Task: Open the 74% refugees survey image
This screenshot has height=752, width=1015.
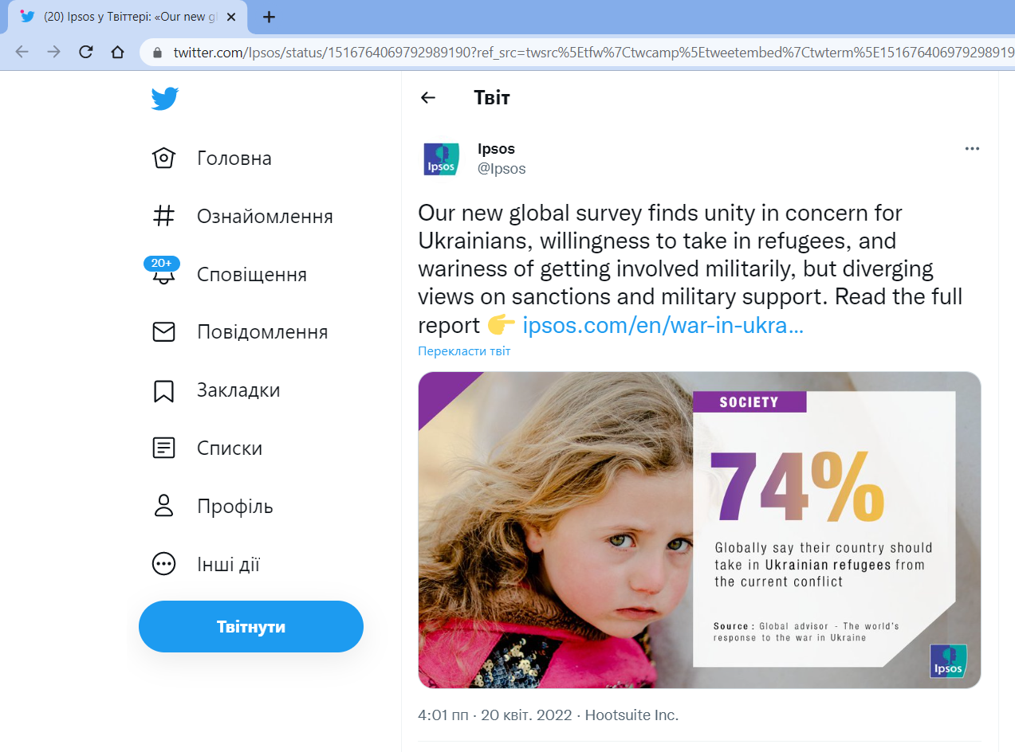Action: (x=698, y=530)
